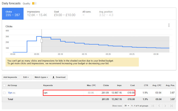Select the Clicks forecast tab

[x=13, y=14]
